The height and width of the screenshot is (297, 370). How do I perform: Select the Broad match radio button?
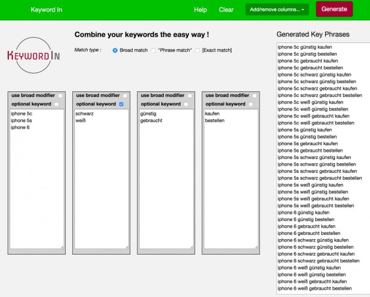(x=115, y=50)
